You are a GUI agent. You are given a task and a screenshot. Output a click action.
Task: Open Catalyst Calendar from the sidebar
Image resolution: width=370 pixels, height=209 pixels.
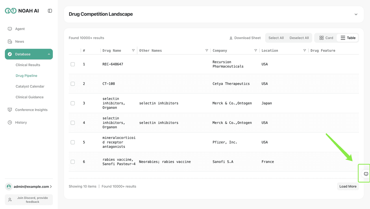30,86
